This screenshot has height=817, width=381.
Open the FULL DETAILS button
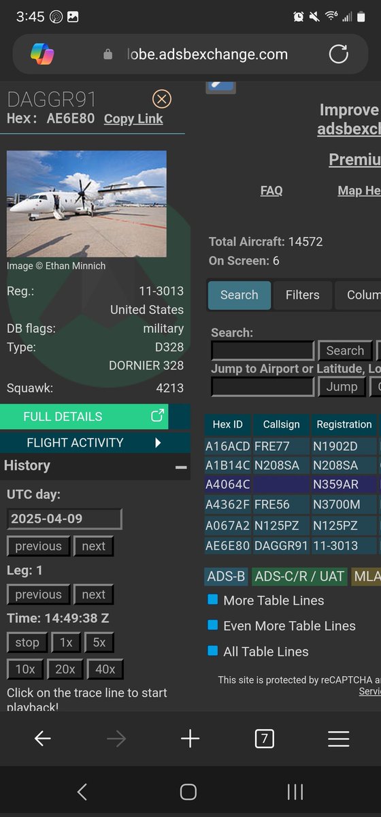pos(84,416)
